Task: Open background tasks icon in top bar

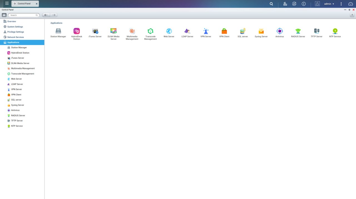Action: pos(285,4)
